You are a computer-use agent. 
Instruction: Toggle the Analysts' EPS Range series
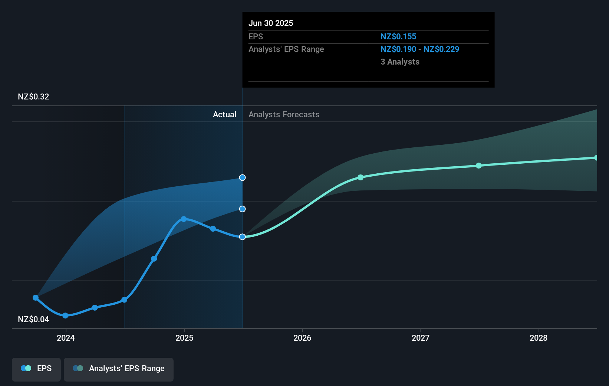click(x=118, y=369)
